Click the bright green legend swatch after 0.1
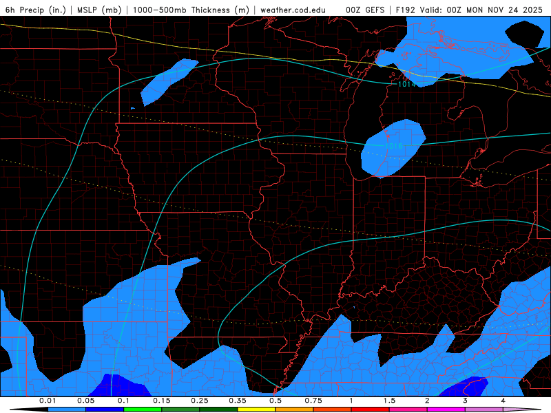Image resolution: width=551 pixels, height=413 pixels. pyautogui.click(x=143, y=410)
